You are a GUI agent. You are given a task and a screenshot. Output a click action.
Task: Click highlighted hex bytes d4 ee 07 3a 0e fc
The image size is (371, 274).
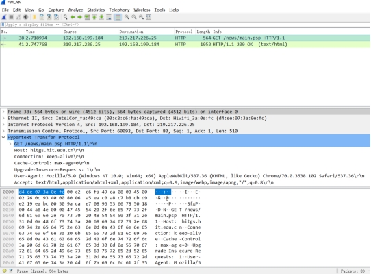pyautogui.click(x=41, y=192)
